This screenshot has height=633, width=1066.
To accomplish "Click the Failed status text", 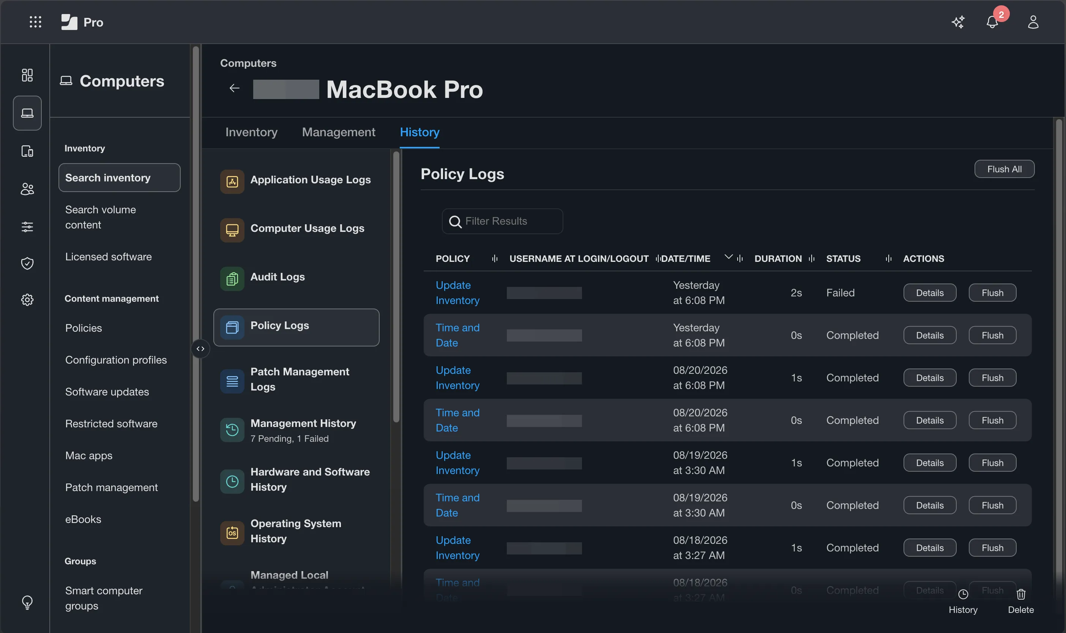I will tap(840, 293).
